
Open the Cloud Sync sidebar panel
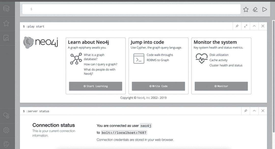6,116
